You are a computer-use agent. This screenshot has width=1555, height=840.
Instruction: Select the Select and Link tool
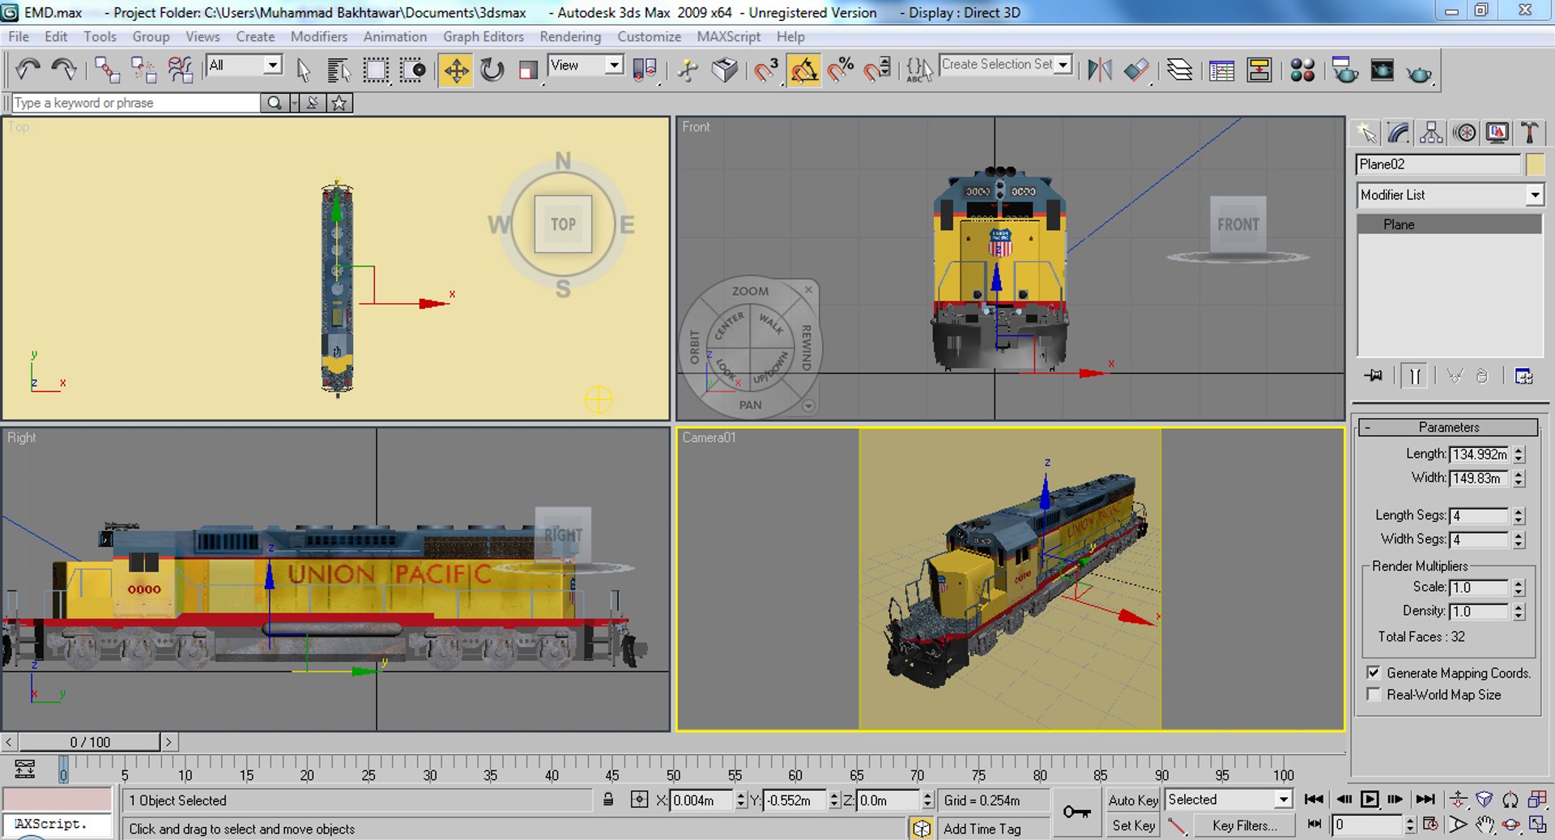[x=107, y=70]
